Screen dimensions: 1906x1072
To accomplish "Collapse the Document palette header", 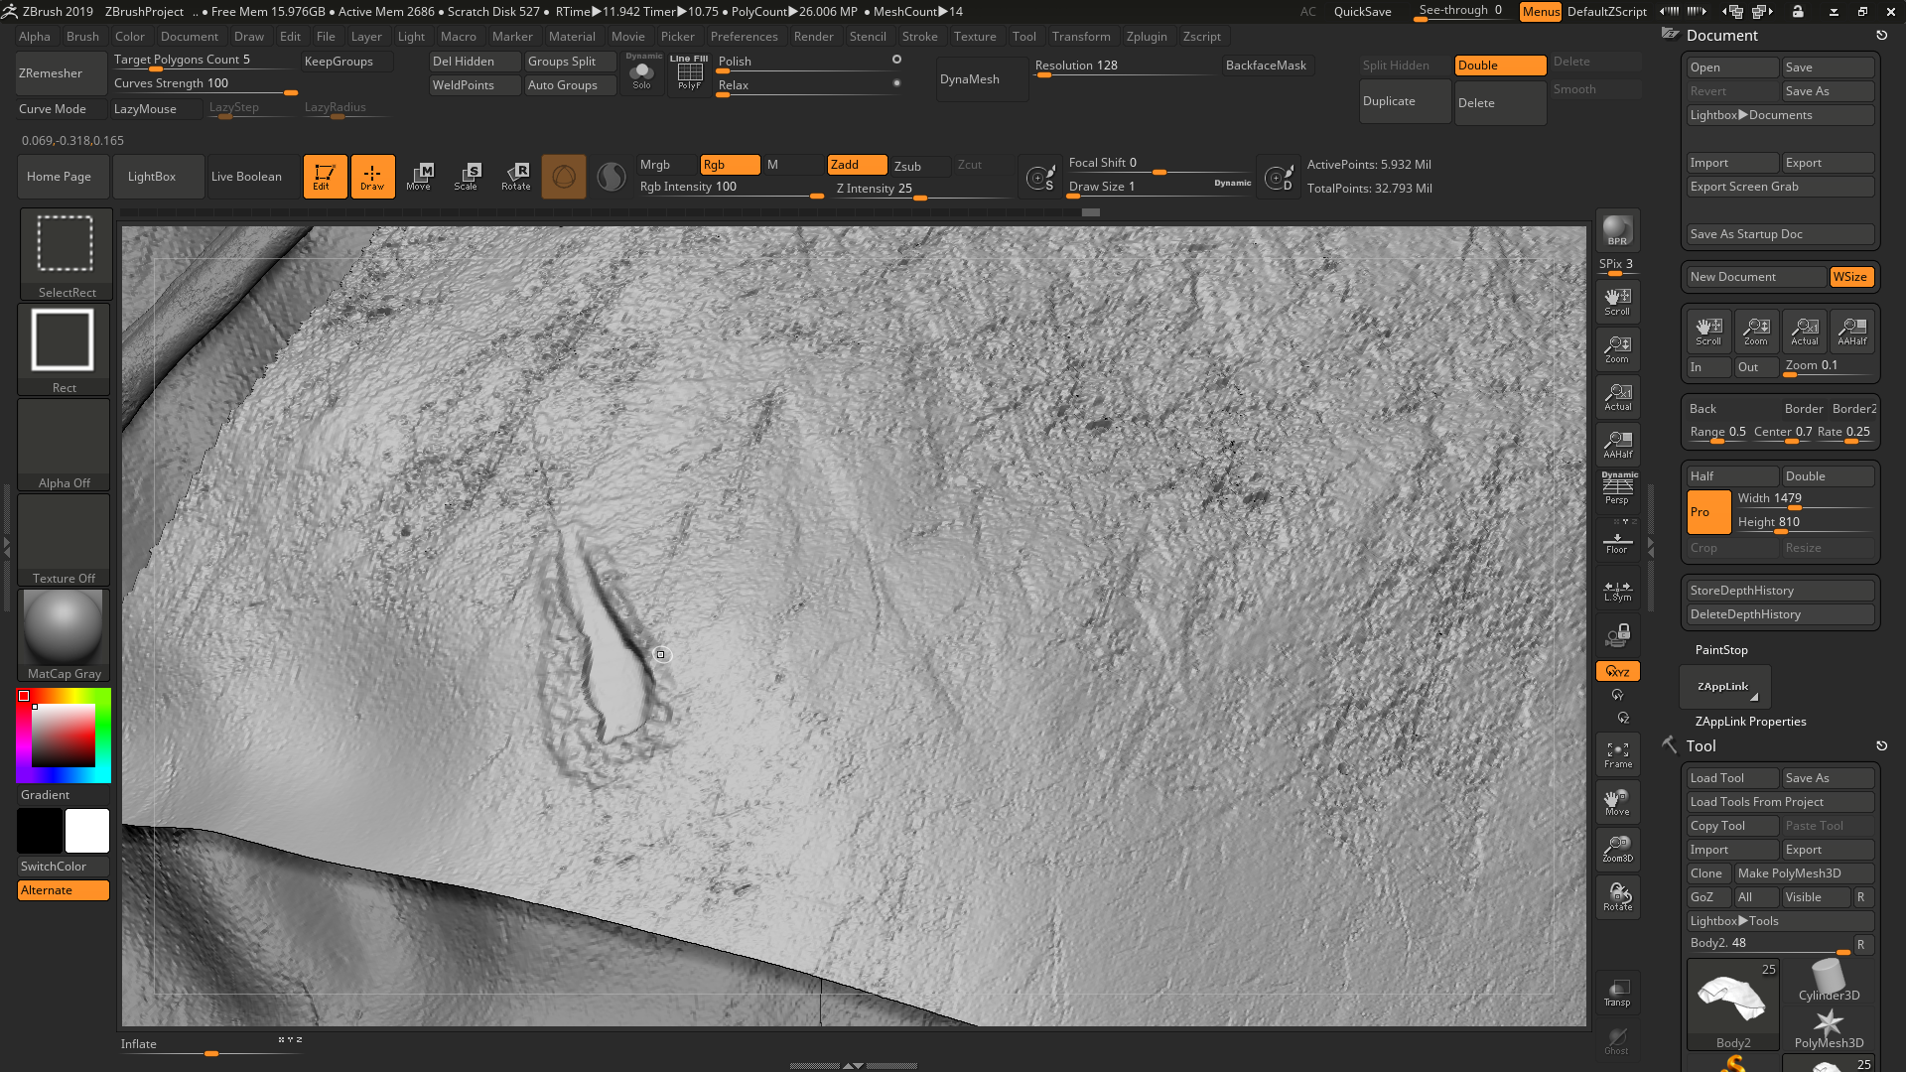I will point(1722,35).
